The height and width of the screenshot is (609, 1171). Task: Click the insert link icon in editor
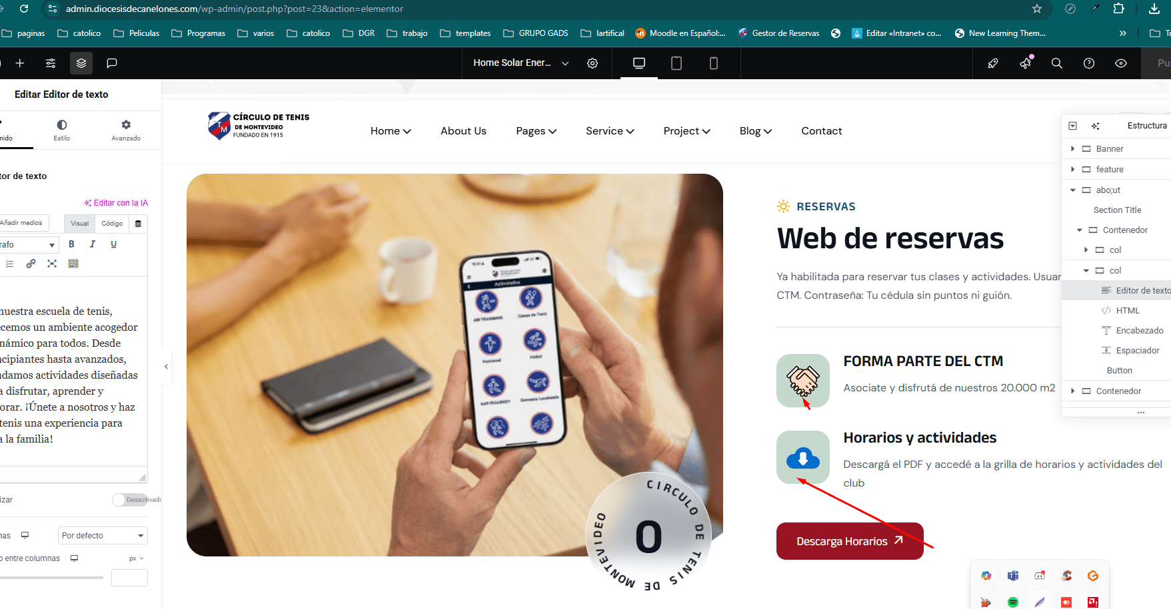coord(31,264)
